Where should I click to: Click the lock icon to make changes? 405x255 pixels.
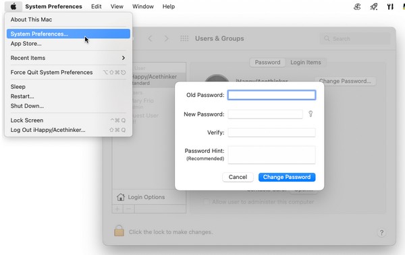point(119,231)
